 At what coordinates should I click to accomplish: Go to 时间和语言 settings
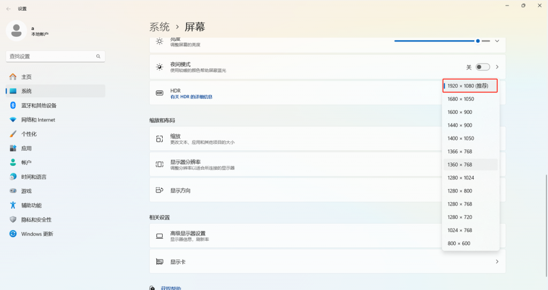56,177
